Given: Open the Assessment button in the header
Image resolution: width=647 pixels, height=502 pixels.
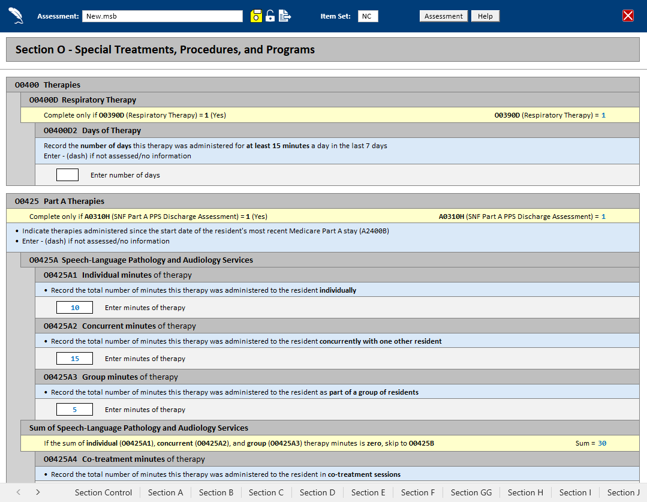Looking at the screenshot, I should (444, 16).
